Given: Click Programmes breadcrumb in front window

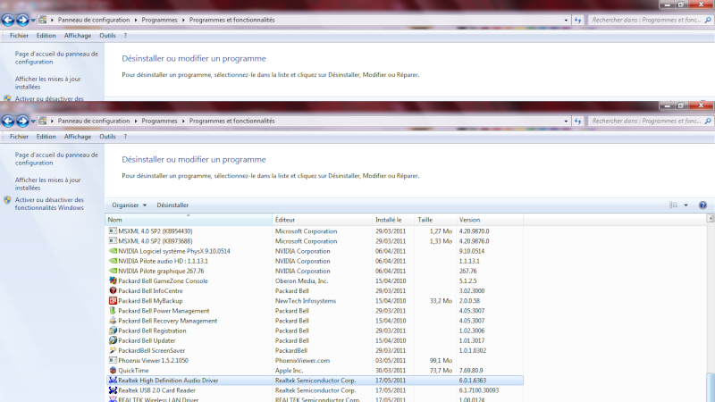Looking at the screenshot, I should [x=159, y=121].
